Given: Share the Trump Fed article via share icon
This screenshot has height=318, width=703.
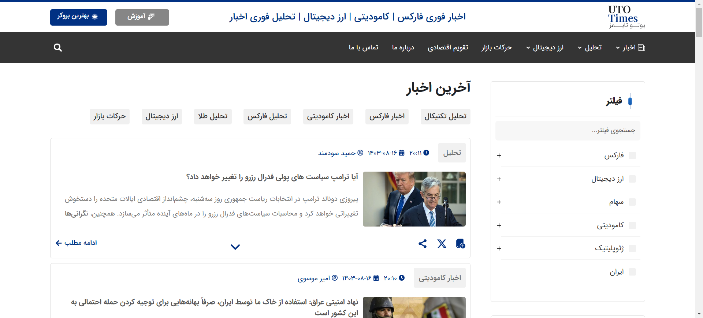Looking at the screenshot, I should pos(423,244).
